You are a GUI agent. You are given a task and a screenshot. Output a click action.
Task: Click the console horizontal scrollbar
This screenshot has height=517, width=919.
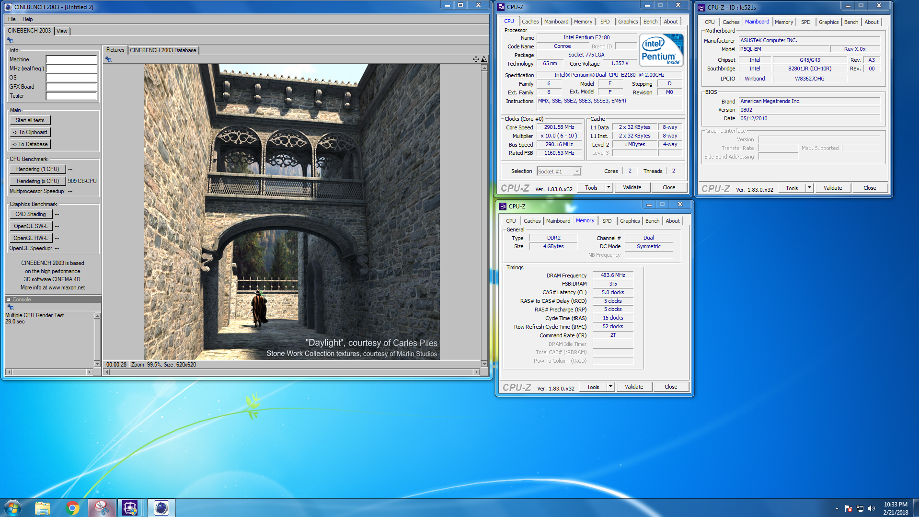coord(49,372)
